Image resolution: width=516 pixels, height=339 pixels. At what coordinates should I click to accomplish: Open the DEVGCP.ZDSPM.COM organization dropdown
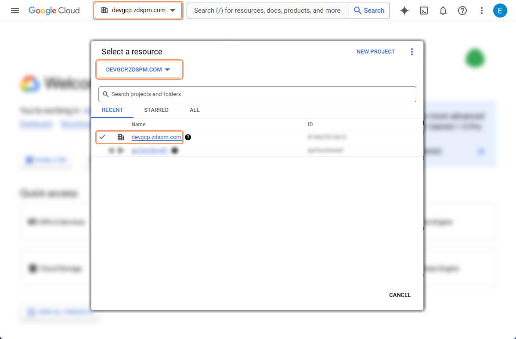click(139, 69)
